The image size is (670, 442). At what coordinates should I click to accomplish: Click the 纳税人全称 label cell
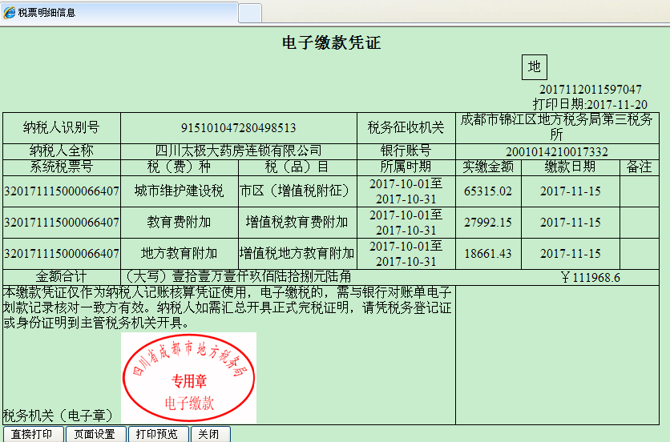click(x=62, y=151)
